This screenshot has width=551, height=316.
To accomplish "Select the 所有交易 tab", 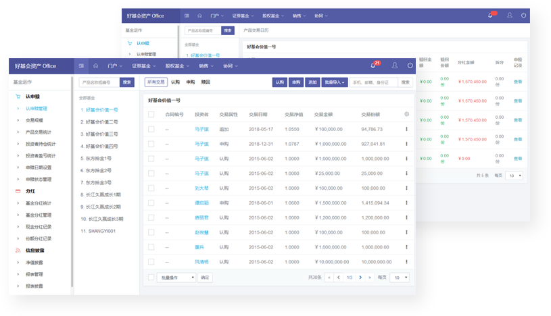I will click(155, 82).
